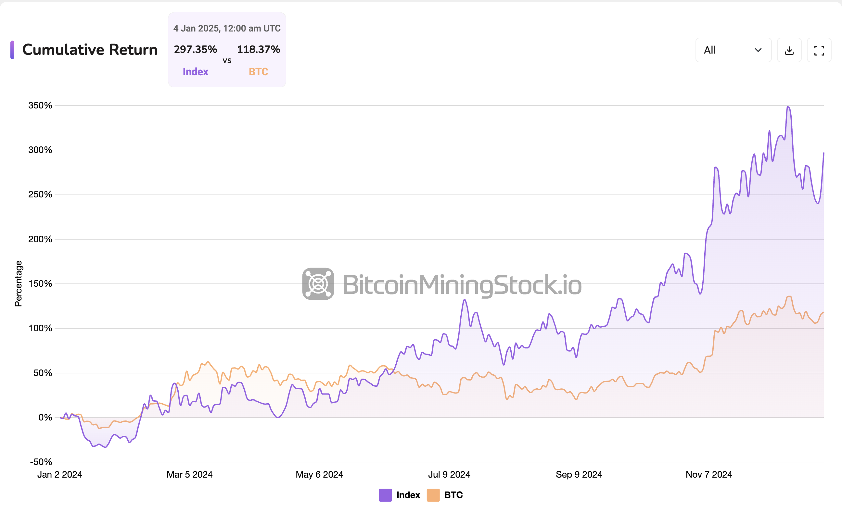Screen dimensions: 842x513
Task: Click the Nov 7 2024 axis label
Action: click(x=709, y=474)
